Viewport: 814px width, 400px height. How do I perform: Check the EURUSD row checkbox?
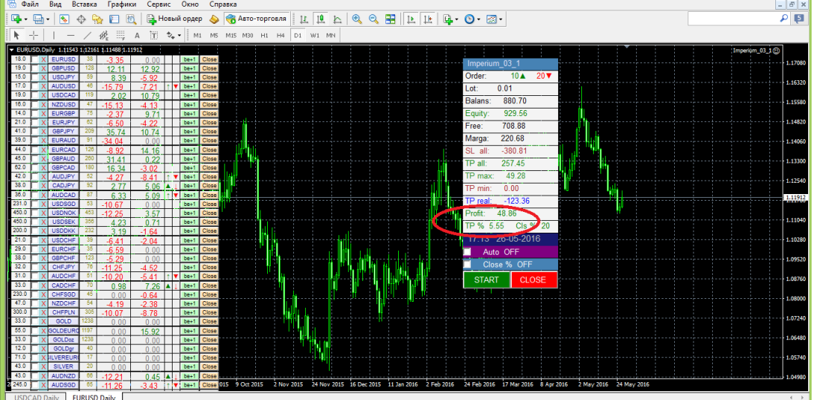click(x=35, y=59)
